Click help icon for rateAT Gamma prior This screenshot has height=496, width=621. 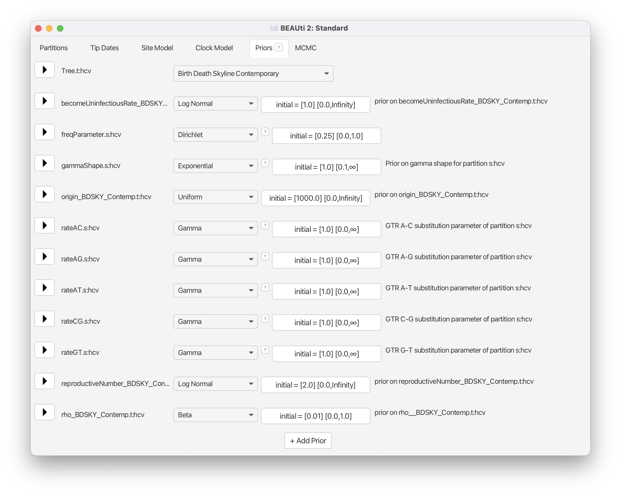(x=265, y=287)
